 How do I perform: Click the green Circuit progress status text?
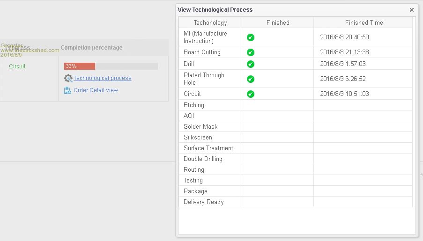(x=17, y=66)
